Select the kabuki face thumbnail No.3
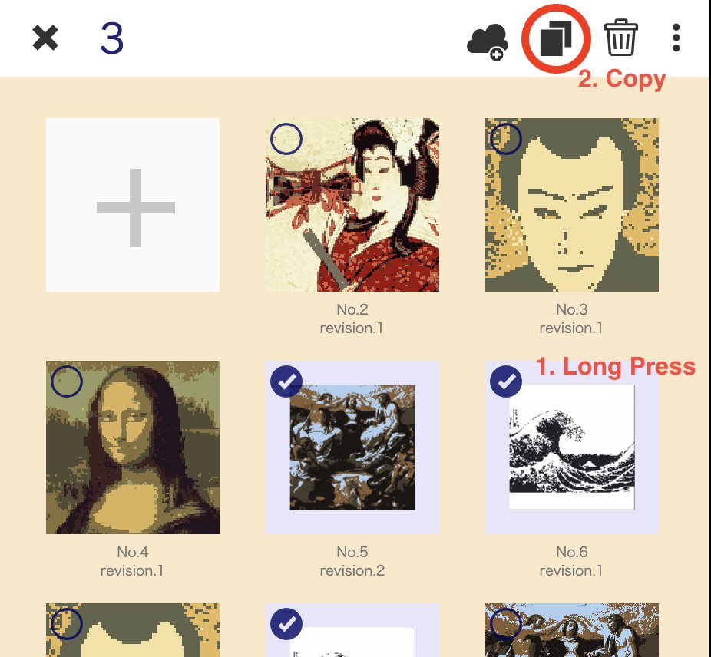 tap(572, 205)
